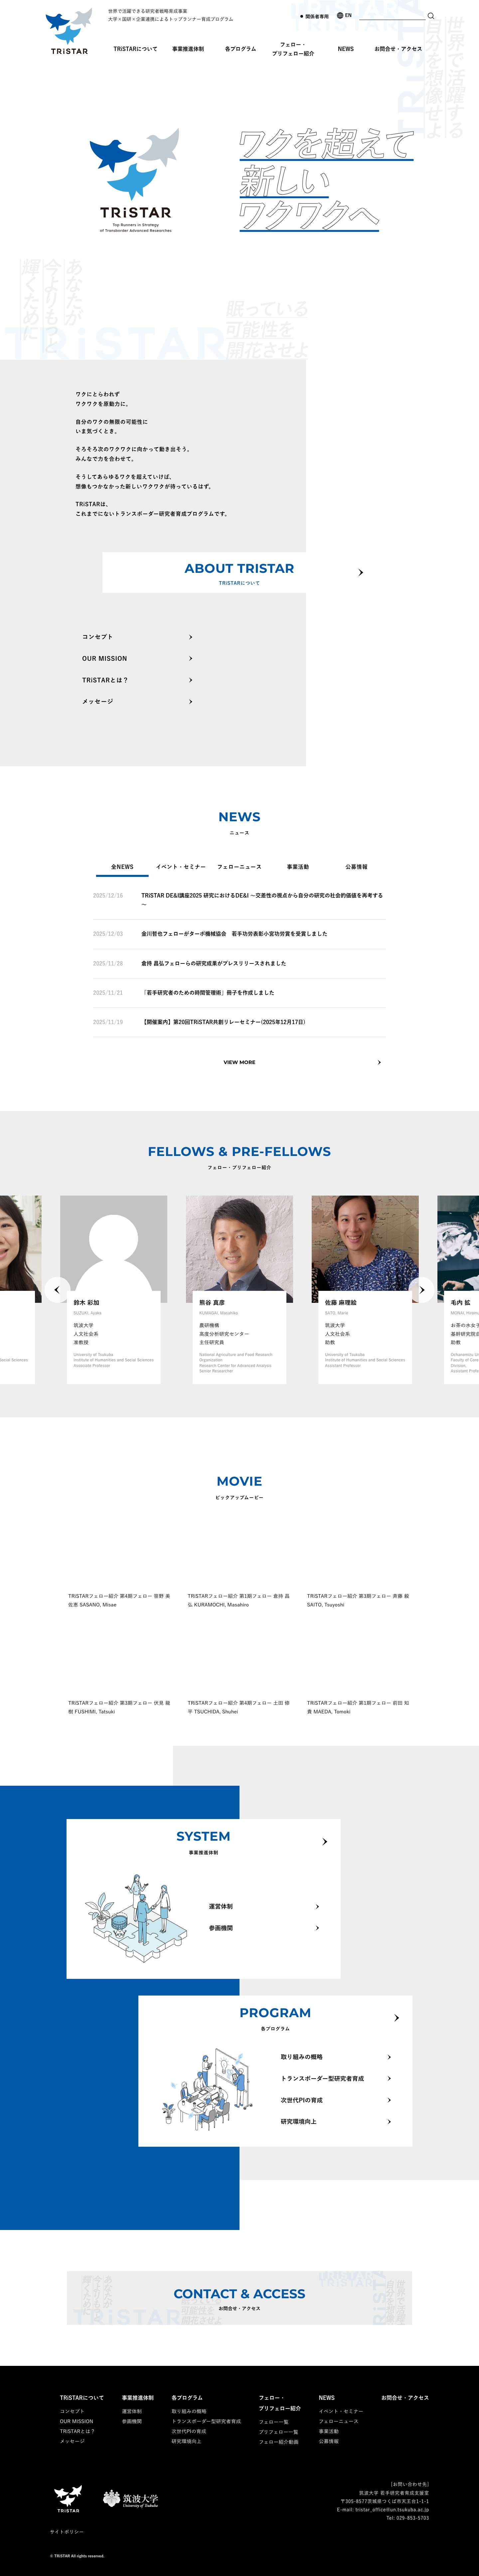Click the サイトポリシー footer link
Screen dimensions: 479x2576
[67, 2532]
